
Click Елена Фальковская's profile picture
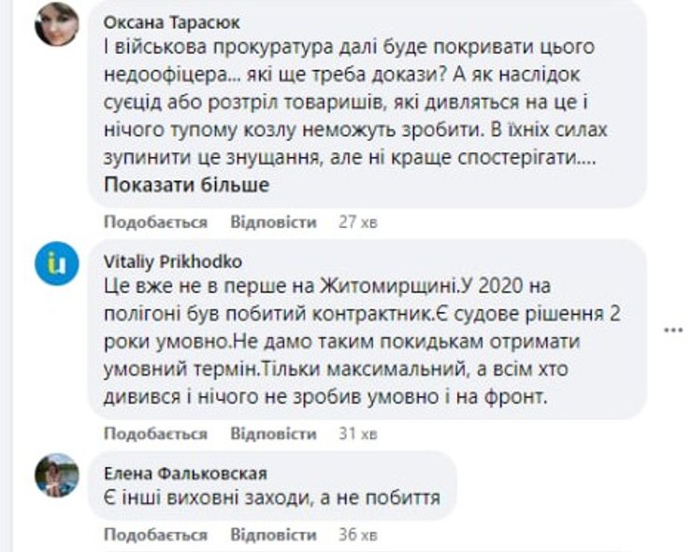pyautogui.click(x=57, y=475)
